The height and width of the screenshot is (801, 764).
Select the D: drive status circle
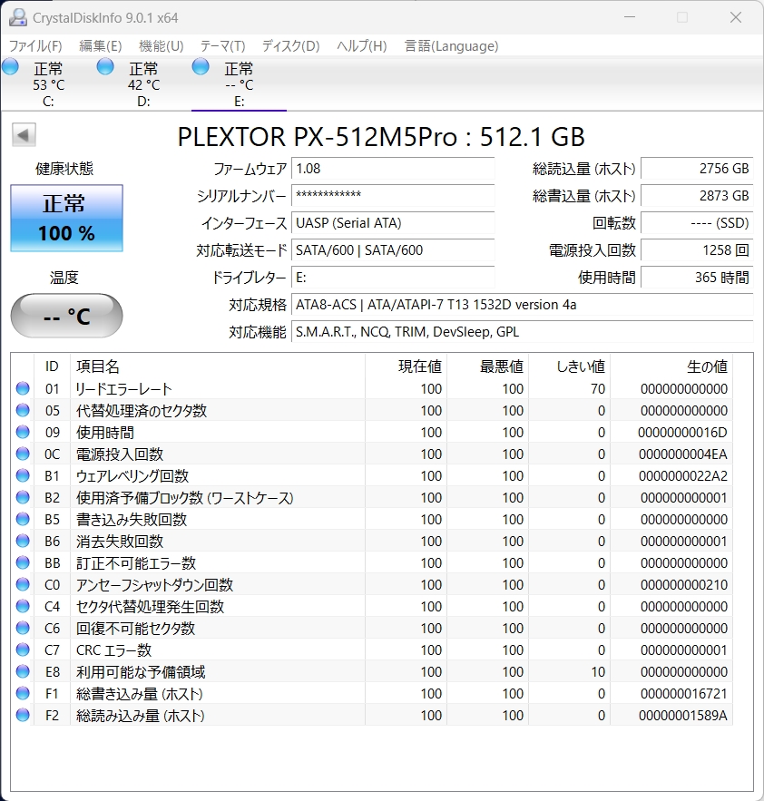coord(105,66)
